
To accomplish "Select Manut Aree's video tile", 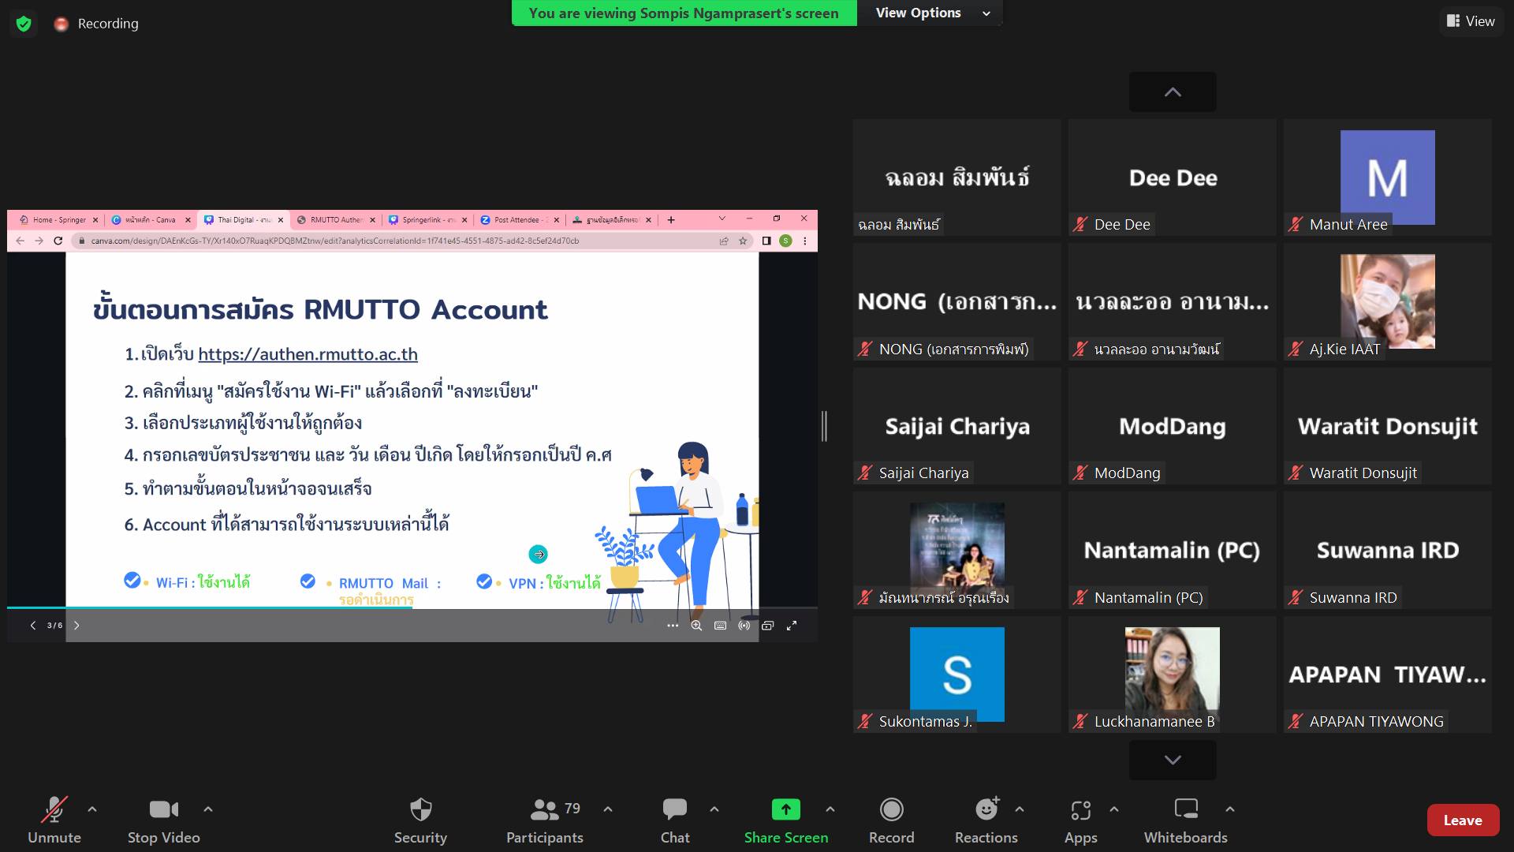I will coord(1388,177).
